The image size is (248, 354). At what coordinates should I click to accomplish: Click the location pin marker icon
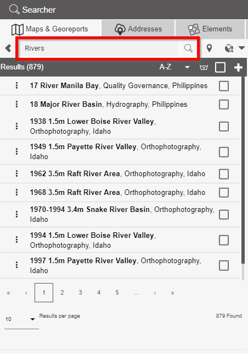pos(209,48)
